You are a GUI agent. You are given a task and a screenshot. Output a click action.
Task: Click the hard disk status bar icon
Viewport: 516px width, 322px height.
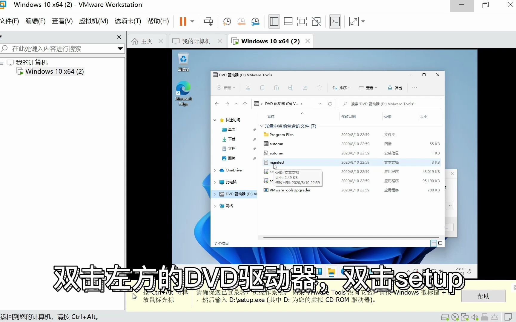[x=445, y=317]
